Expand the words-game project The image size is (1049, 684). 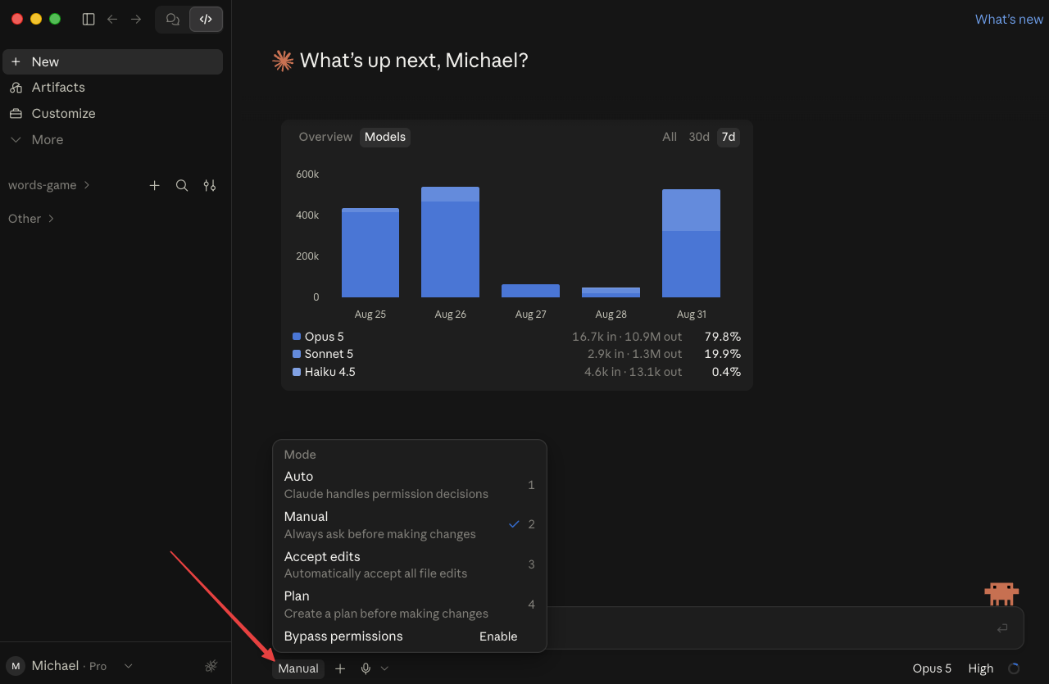click(49, 185)
